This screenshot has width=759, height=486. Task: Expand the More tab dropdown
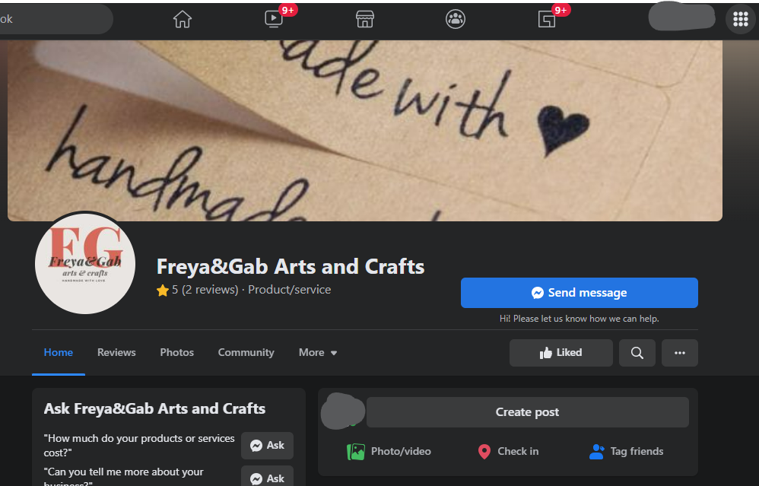click(x=318, y=353)
